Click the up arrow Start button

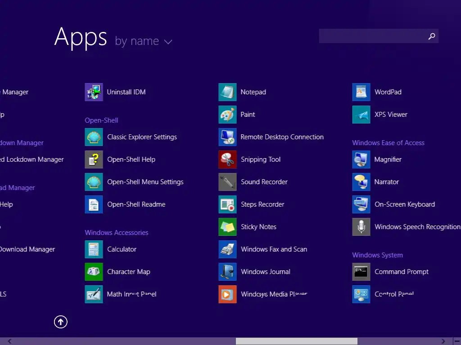[61, 322]
